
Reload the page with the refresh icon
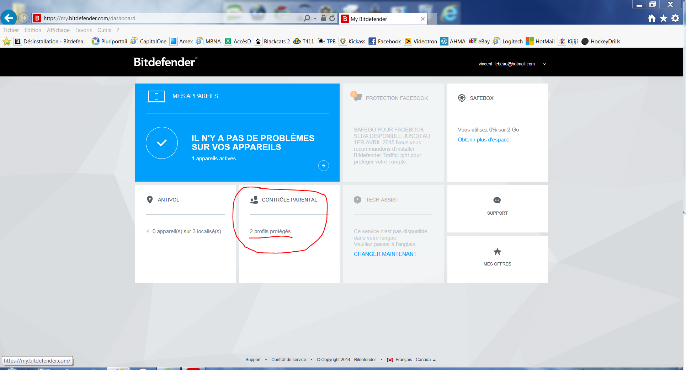[x=332, y=18]
